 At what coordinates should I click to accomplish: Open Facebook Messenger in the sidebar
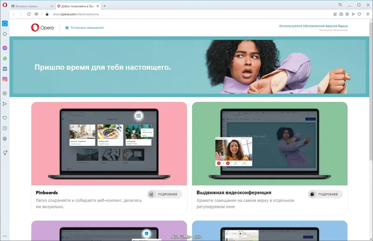pyautogui.click(x=5, y=48)
